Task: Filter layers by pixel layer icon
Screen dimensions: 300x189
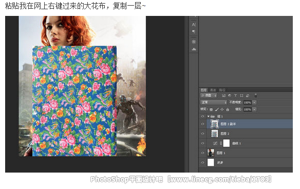Action: pos(223,96)
